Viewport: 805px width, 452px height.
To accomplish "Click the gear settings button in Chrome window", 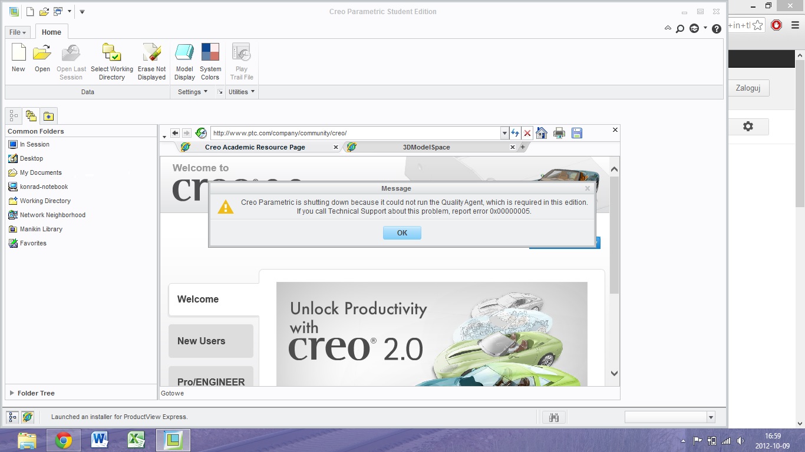I will click(748, 127).
